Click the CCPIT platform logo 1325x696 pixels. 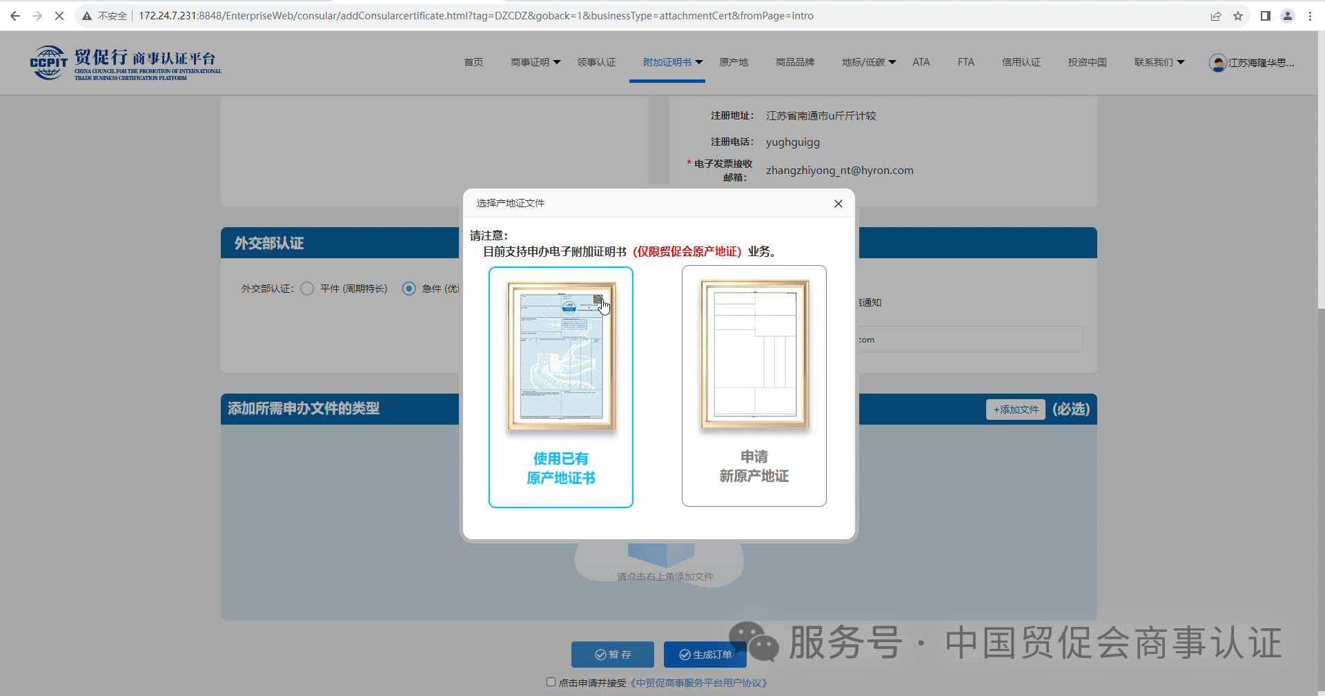click(125, 63)
